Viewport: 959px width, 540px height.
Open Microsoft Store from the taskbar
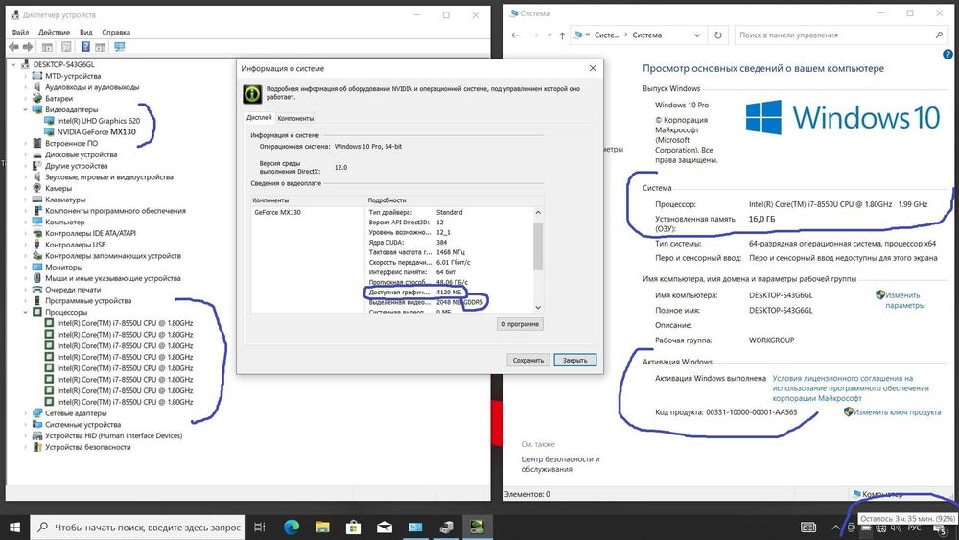(x=354, y=527)
